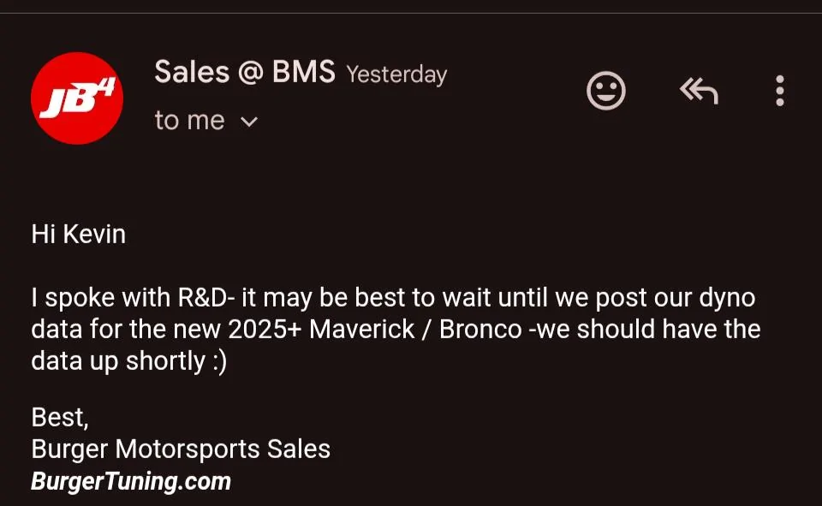Click the ':)' smiley in message text
The width and height of the screenshot is (822, 506).
coord(220,361)
